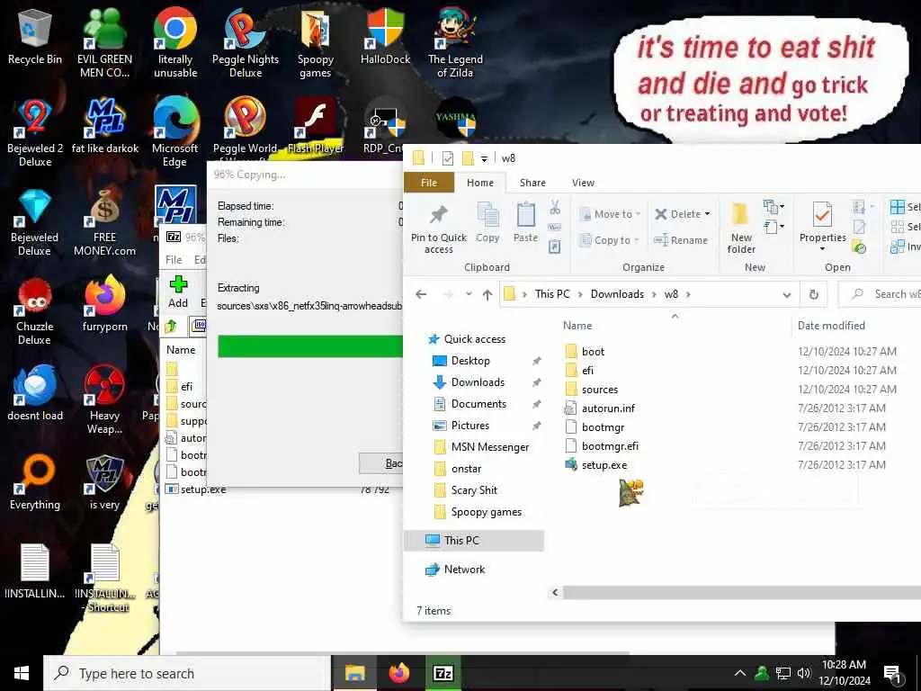Image resolution: width=921 pixels, height=691 pixels.
Task: Launch Microsoft Edge from the desktop
Action: tap(175, 132)
